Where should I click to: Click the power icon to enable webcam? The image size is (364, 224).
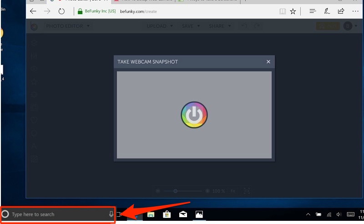(194, 115)
